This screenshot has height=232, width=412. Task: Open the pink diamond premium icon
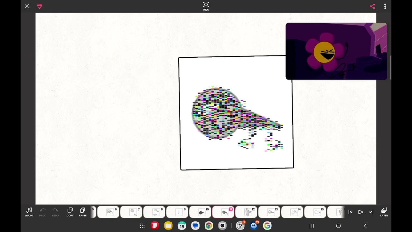[40, 6]
